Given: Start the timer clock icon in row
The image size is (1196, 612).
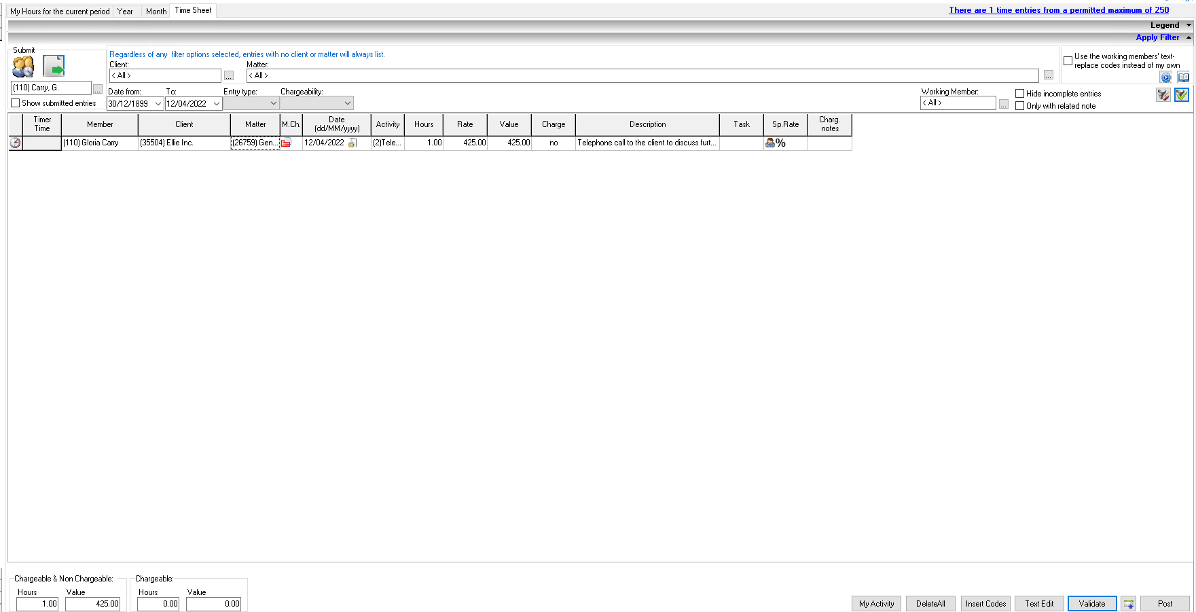Looking at the screenshot, I should click(15, 143).
